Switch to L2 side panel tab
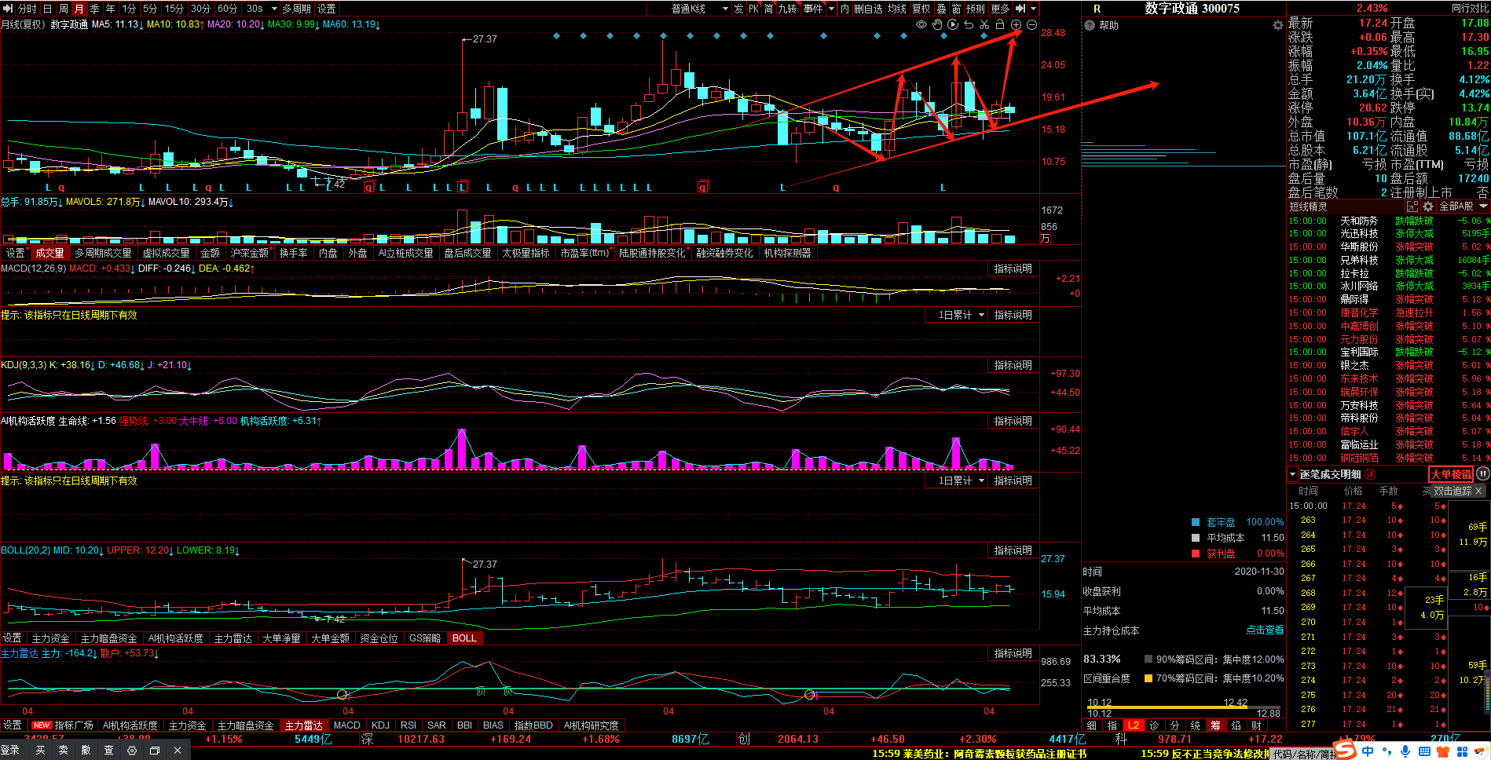 1133,725
